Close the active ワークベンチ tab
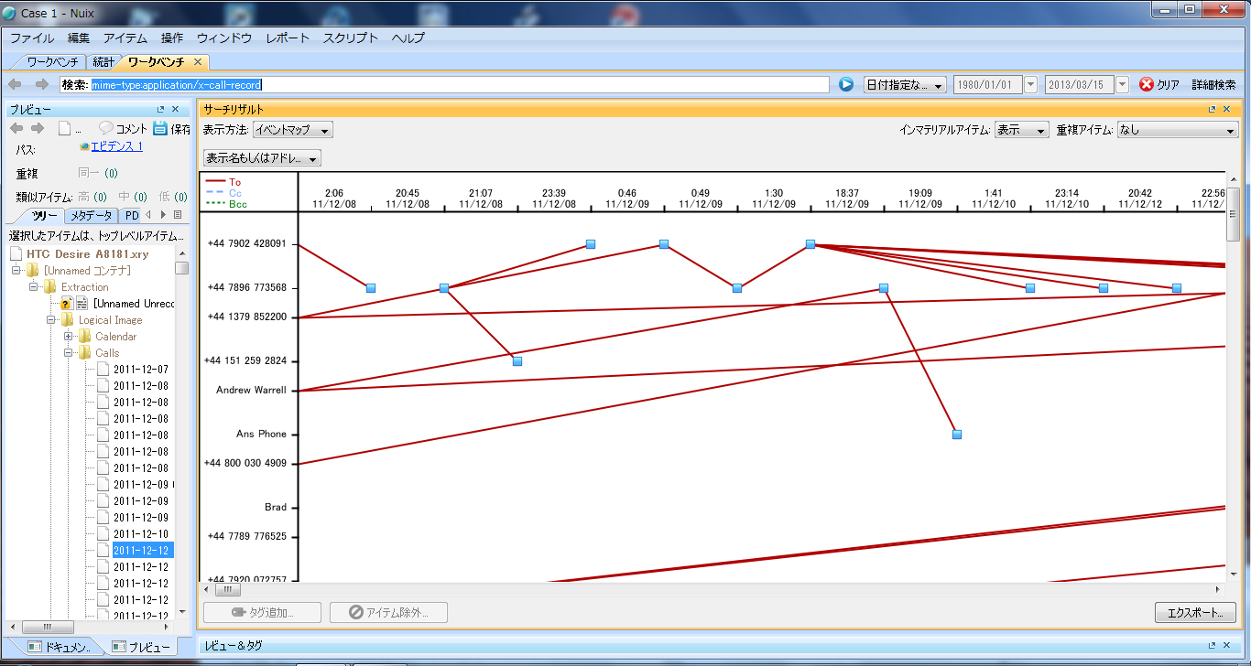 pos(198,62)
